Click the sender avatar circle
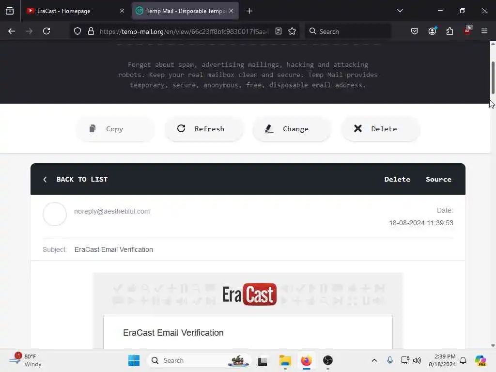Viewport: 496px width, 372px height. (55, 214)
